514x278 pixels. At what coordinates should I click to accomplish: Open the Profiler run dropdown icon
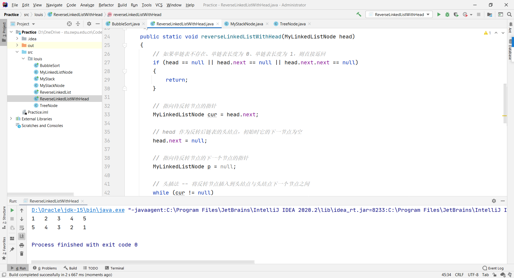[467, 14]
